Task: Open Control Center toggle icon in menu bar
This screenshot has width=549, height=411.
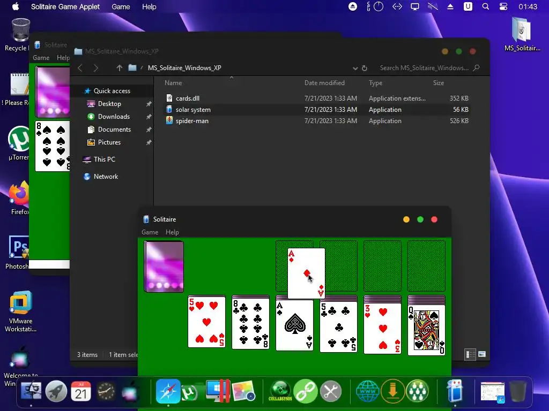Action: 503,6
